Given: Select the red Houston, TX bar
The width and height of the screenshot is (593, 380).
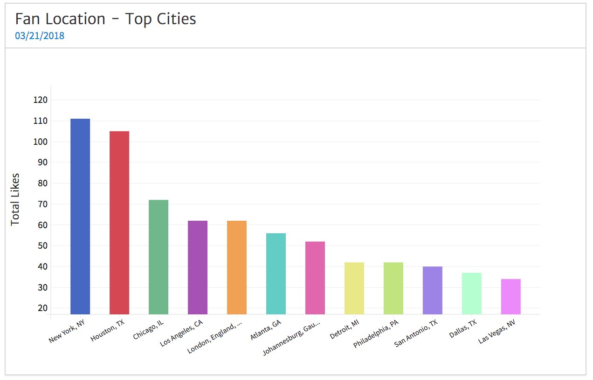Looking at the screenshot, I should pyautogui.click(x=119, y=223).
